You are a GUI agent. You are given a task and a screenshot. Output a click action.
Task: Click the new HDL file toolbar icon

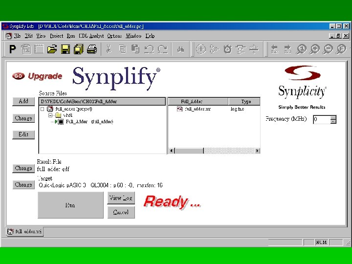(26, 49)
